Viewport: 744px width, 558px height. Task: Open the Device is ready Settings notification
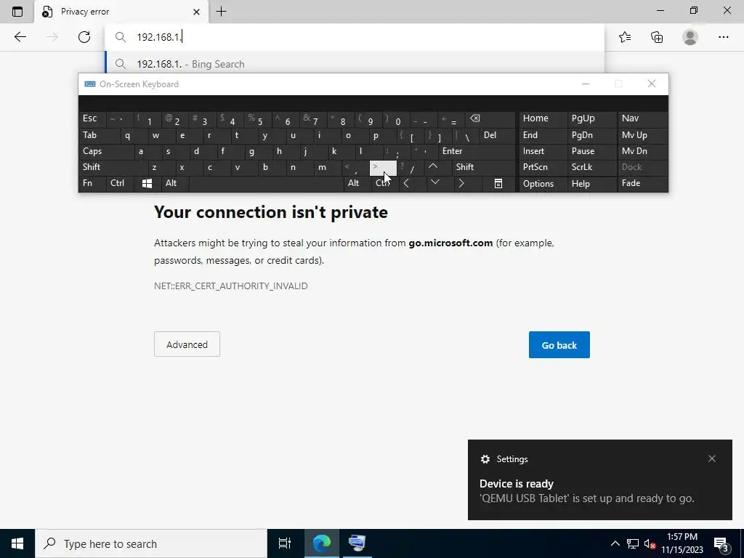pyautogui.click(x=599, y=480)
